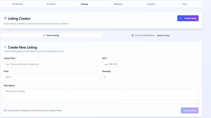Click the Listing Creator heading
The width and height of the screenshot is (211, 118).
(19, 18)
